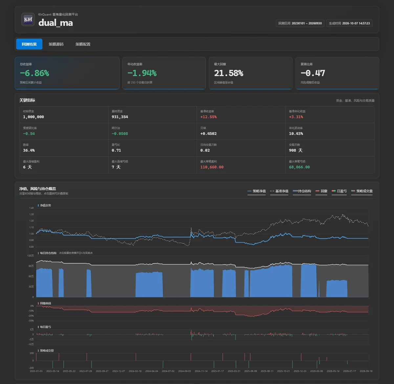Click the 2024-07-02 x-axis date label
Screen dimensions: 394x384
pyautogui.click(x=168, y=371)
